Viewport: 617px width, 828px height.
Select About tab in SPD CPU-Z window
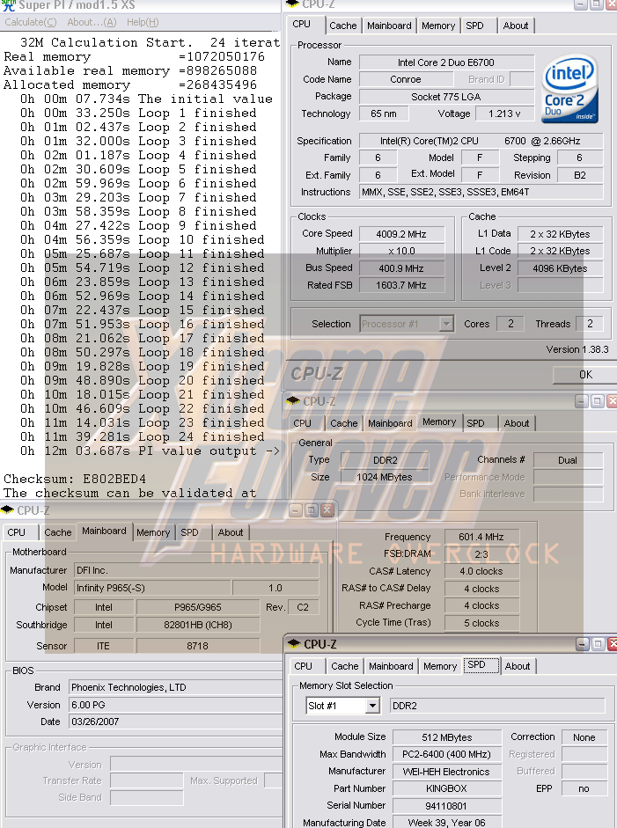518,666
